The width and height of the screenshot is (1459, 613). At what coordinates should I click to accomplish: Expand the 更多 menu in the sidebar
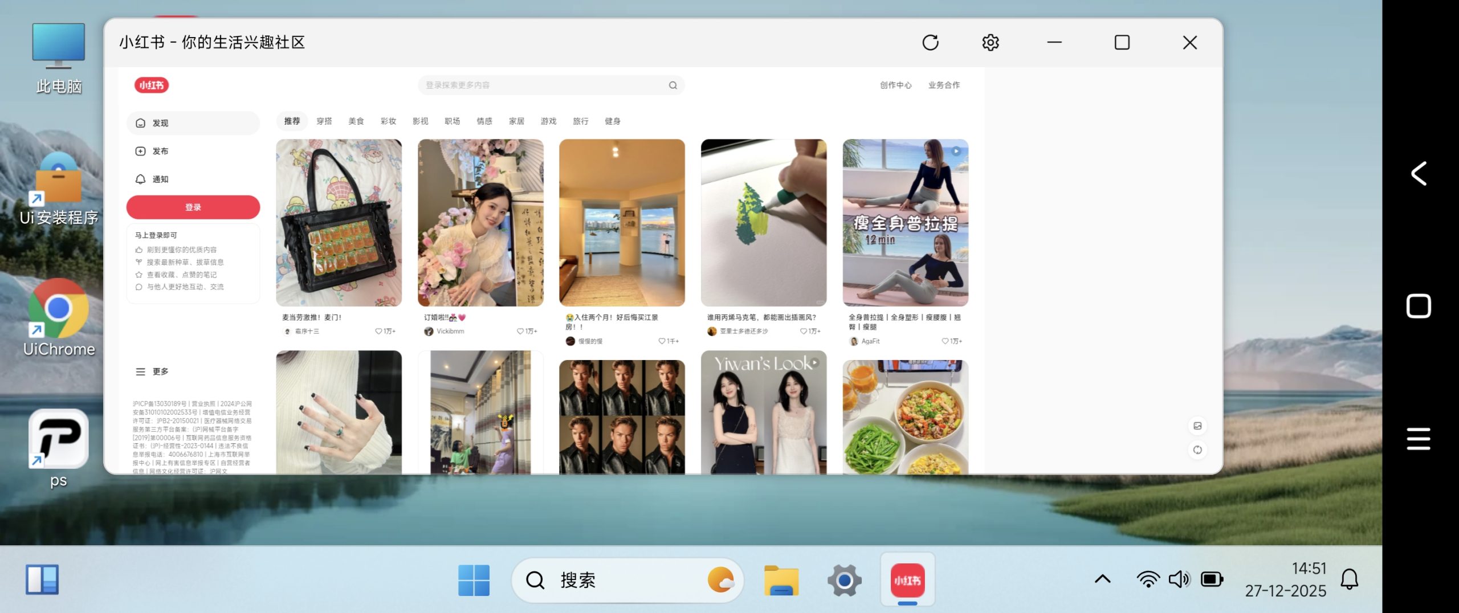152,371
